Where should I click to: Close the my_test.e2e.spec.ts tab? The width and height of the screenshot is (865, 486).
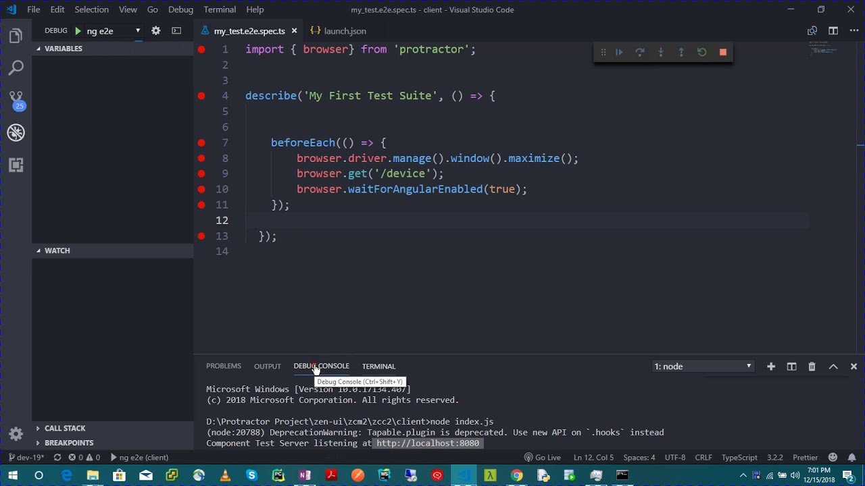(294, 31)
